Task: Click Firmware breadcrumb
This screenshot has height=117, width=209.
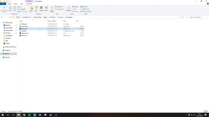Action: (60, 17)
